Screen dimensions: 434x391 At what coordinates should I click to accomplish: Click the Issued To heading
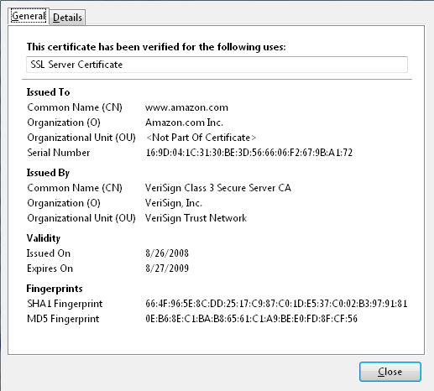click(48, 92)
